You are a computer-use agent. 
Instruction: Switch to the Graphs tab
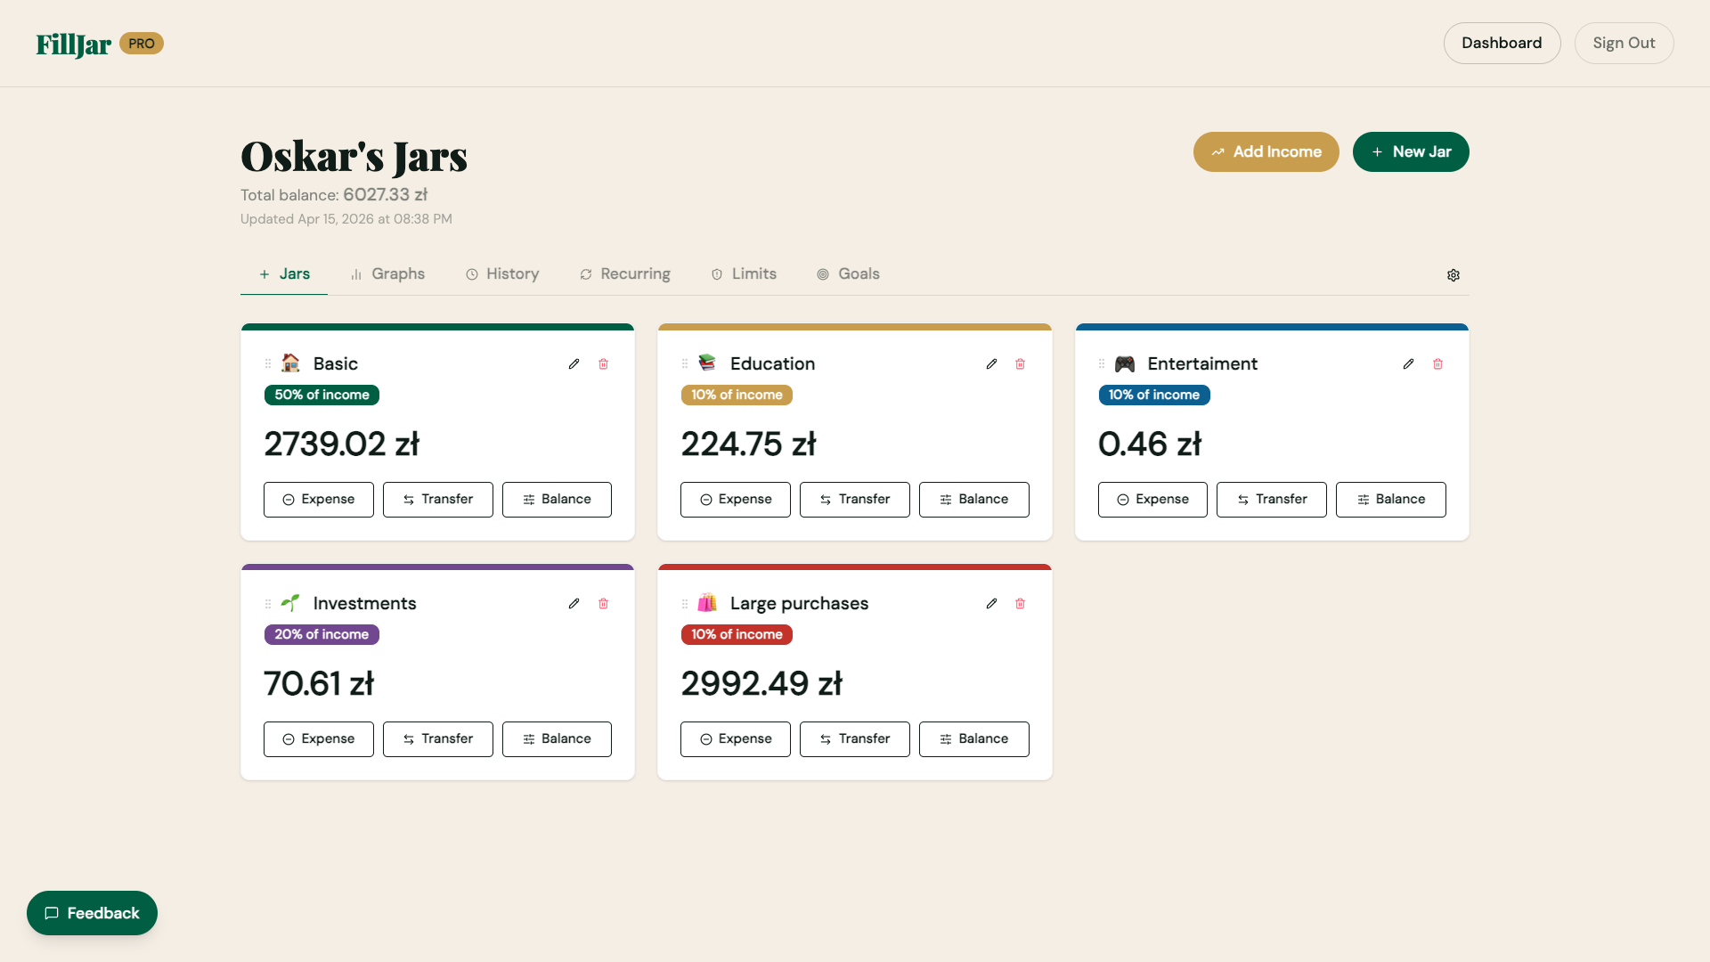(x=387, y=273)
